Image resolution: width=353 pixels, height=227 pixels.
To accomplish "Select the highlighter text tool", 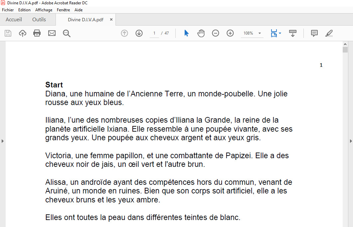I will tap(329, 33).
